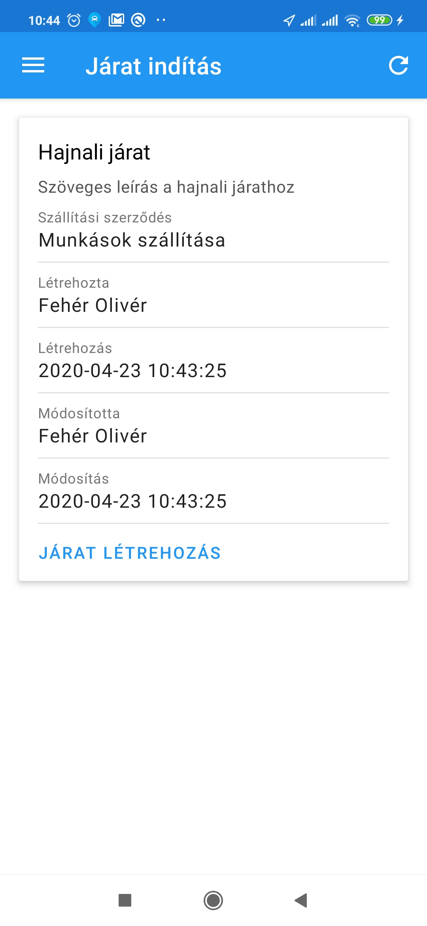
Task: Tap the blue car location status icon
Action: pos(94,20)
